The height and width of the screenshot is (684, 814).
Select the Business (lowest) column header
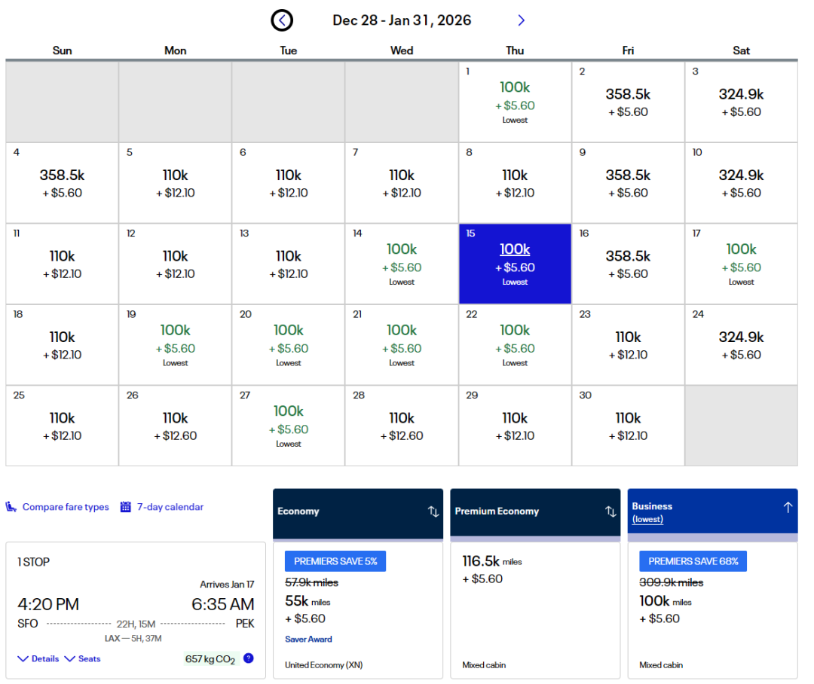[x=652, y=512]
